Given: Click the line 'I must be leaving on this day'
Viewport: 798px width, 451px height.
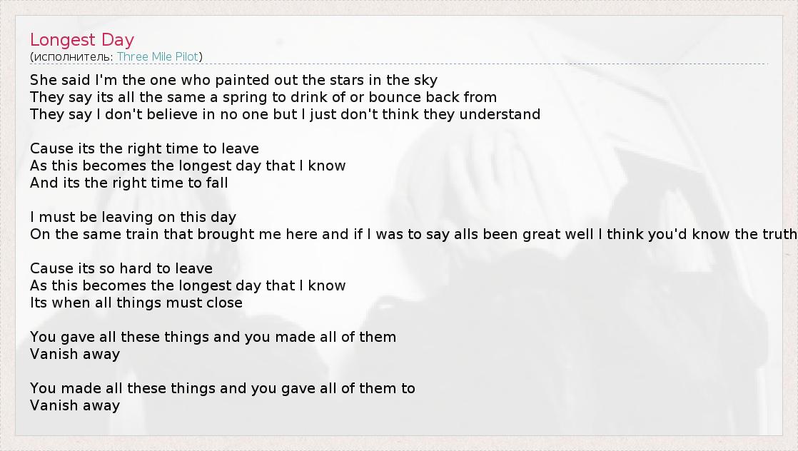Looking at the screenshot, I should (133, 217).
